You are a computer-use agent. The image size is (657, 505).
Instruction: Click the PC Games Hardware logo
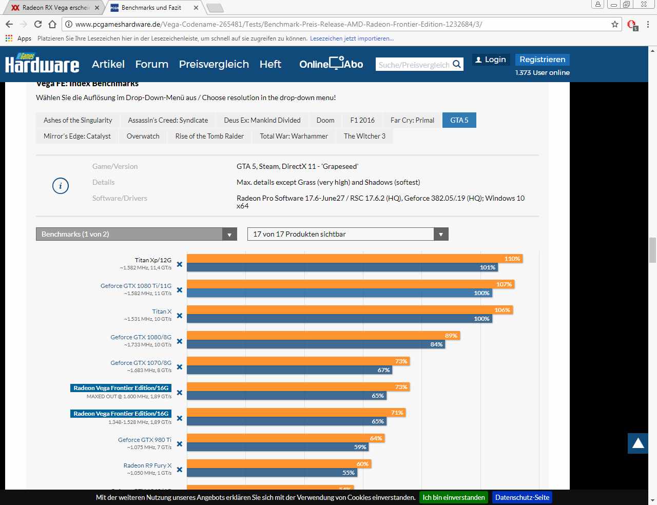point(42,63)
